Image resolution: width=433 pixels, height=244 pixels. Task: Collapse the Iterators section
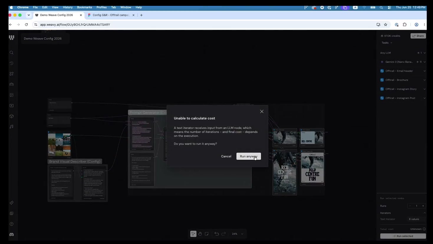pyautogui.click(x=424, y=213)
